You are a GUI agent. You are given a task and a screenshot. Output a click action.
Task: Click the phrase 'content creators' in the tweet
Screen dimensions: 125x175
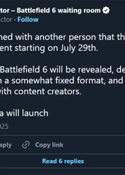pyautogui.click(x=48, y=91)
